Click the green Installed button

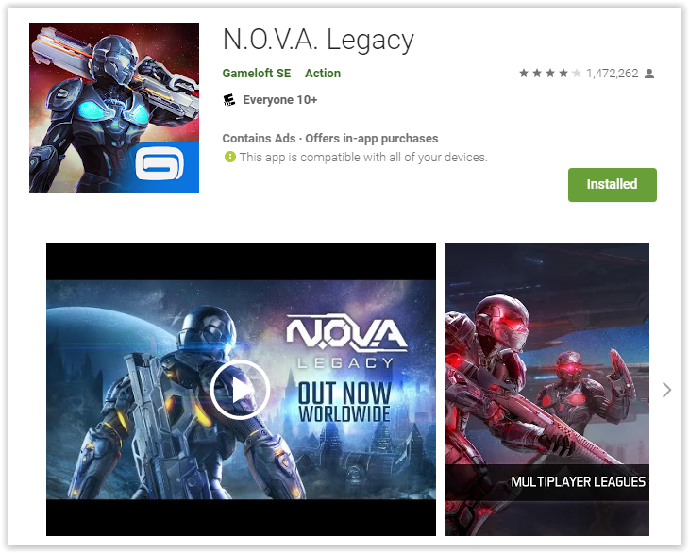613,185
